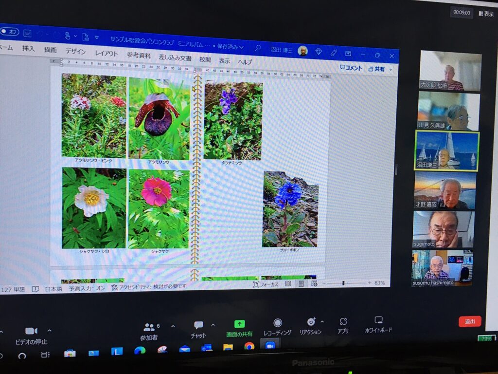Open the 挿入 (Insert) ribbon tab
This screenshot has width=498, height=374.
[28, 49]
